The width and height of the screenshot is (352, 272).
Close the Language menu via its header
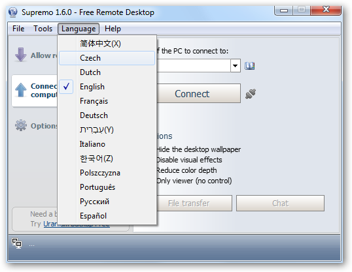[x=79, y=29]
